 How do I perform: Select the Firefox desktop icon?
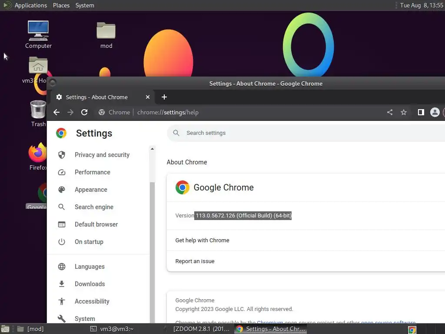pos(37,157)
